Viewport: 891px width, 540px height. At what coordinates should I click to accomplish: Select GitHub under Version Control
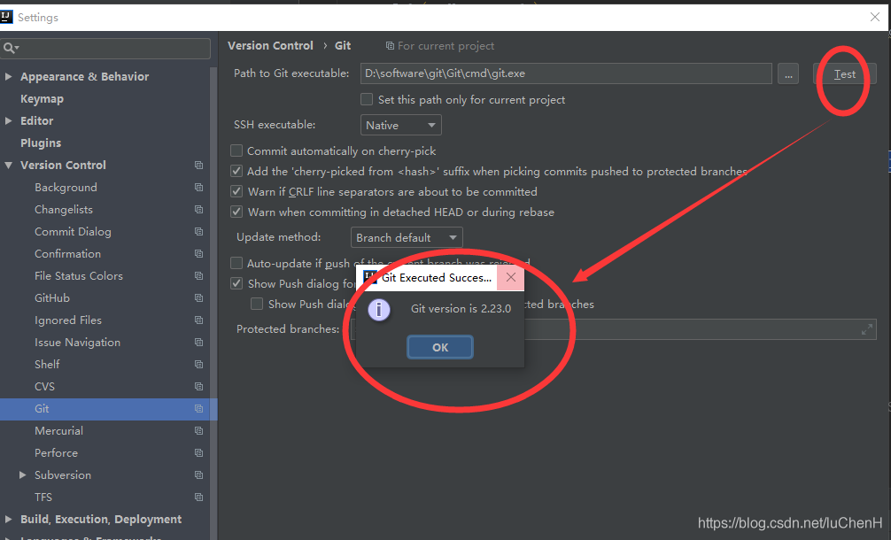52,298
